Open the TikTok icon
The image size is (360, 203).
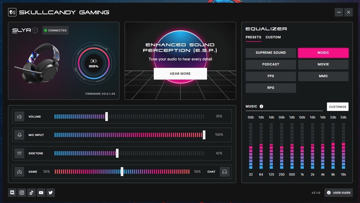[31, 193]
